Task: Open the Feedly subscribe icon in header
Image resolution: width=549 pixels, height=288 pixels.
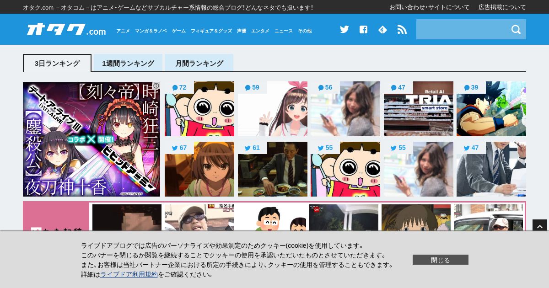Action: [x=382, y=29]
